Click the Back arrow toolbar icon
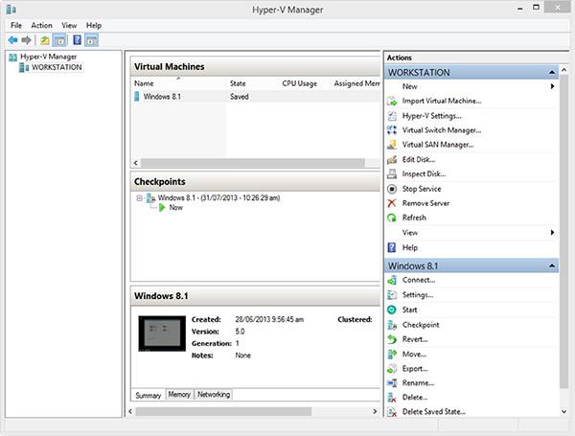This screenshot has height=436, width=575. click(x=12, y=40)
